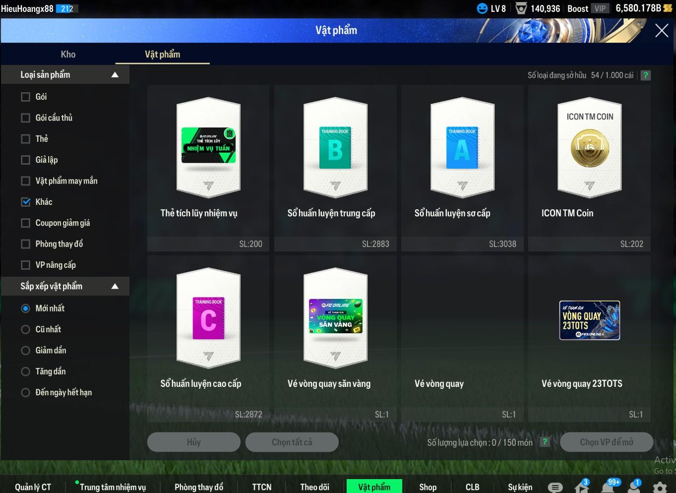Collapse the Loại sản phẩm section
The width and height of the screenshot is (676, 493).
click(115, 75)
